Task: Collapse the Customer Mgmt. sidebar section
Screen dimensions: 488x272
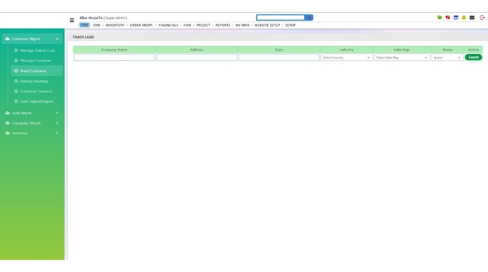Action: pyautogui.click(x=32, y=39)
